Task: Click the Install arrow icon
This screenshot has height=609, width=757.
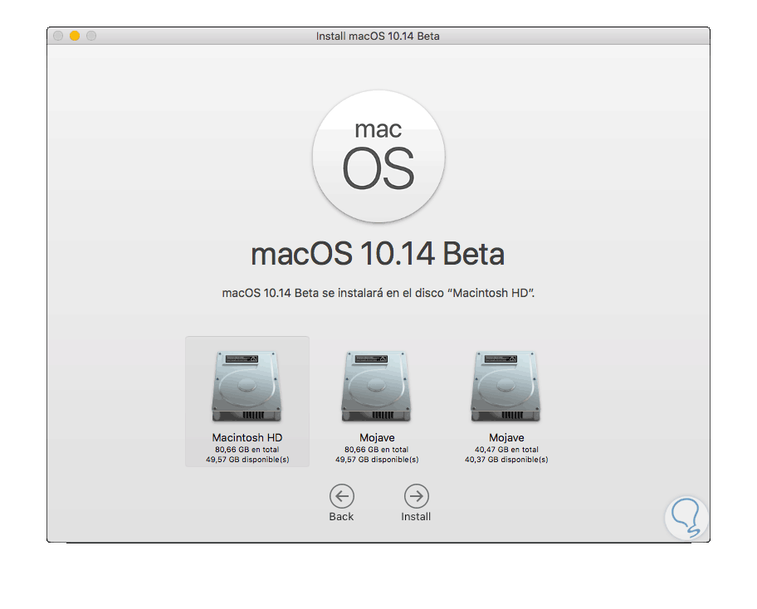Action: point(416,496)
